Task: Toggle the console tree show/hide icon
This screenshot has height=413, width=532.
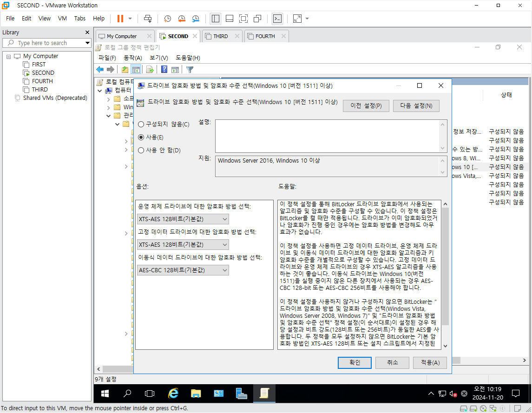Action: click(136, 70)
